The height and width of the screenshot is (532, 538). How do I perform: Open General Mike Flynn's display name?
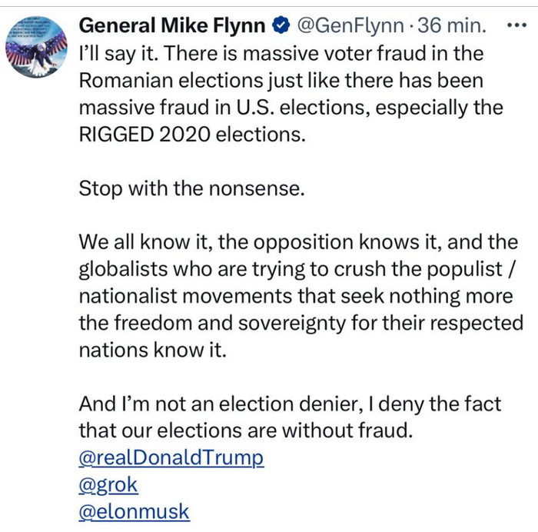[172, 25]
